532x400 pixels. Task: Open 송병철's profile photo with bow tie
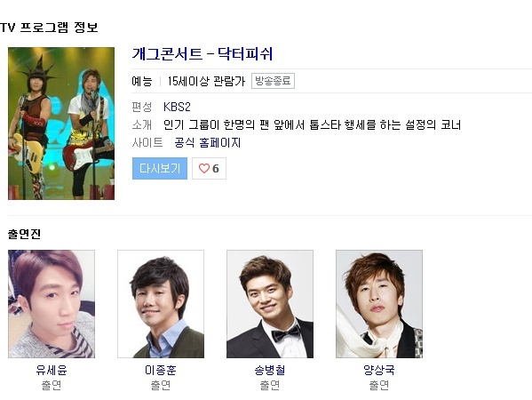tap(270, 304)
